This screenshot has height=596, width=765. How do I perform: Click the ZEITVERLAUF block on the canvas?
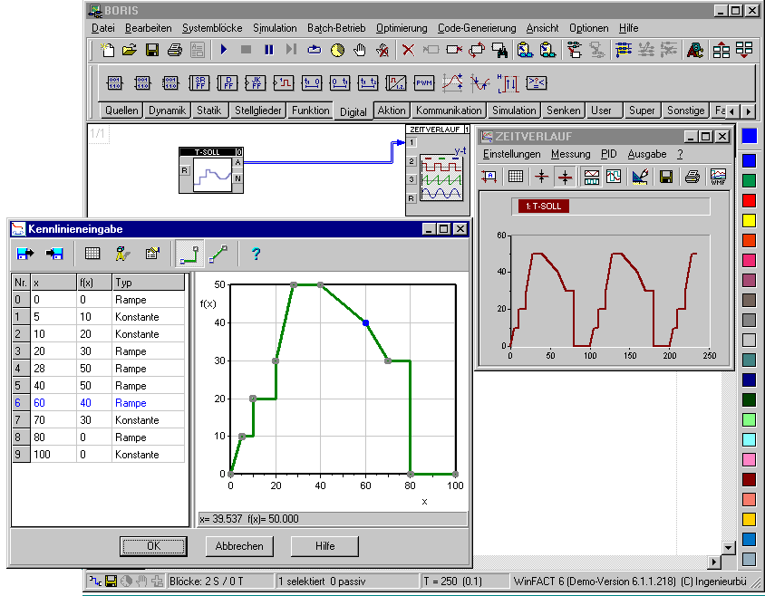(438, 169)
